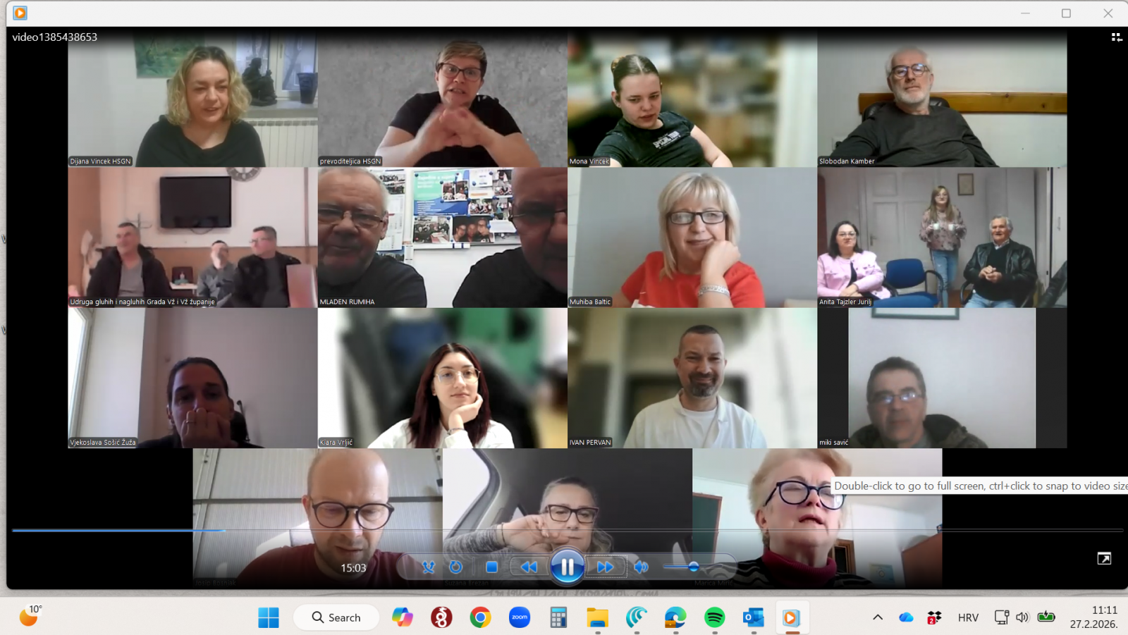Click the fast forward next button

coord(605,567)
